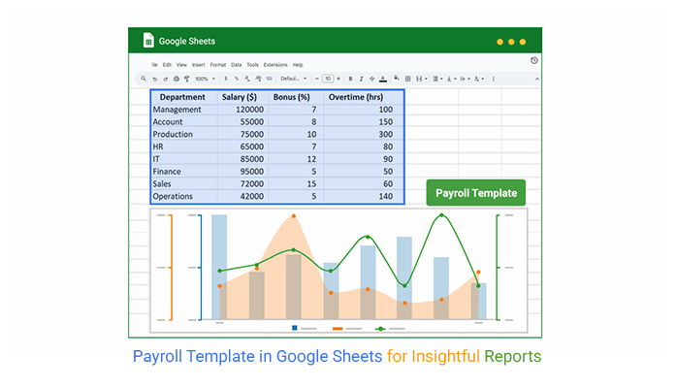Increase font size with plus button
Image resolution: width=677 pixels, height=388 pixels.
tap(338, 79)
